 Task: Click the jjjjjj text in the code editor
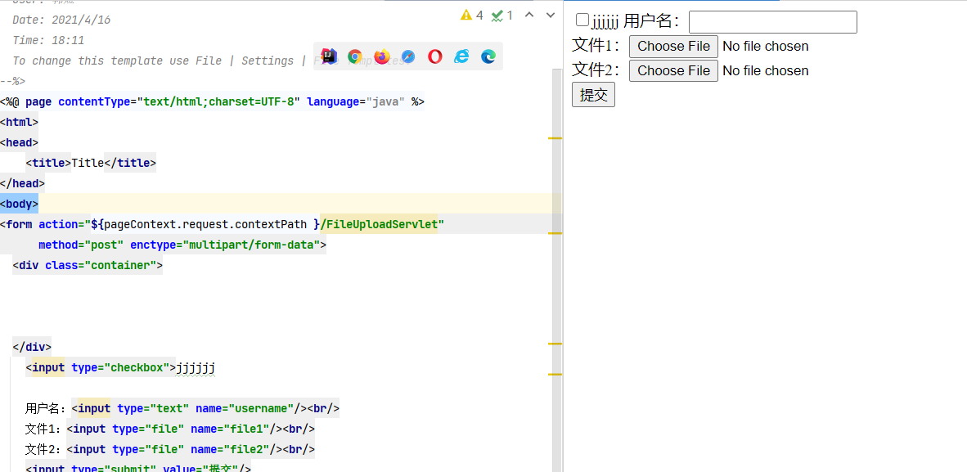[196, 368]
